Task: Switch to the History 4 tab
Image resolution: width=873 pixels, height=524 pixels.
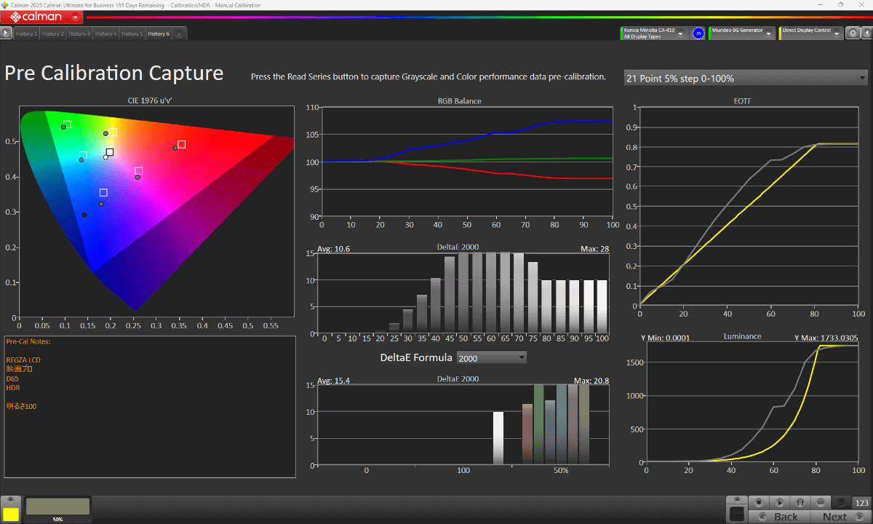Action: pos(105,33)
